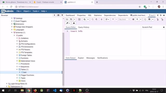The image size is (166, 93).
Task: Save file icon in query toolbar
Action: pyautogui.click(x=71, y=19)
